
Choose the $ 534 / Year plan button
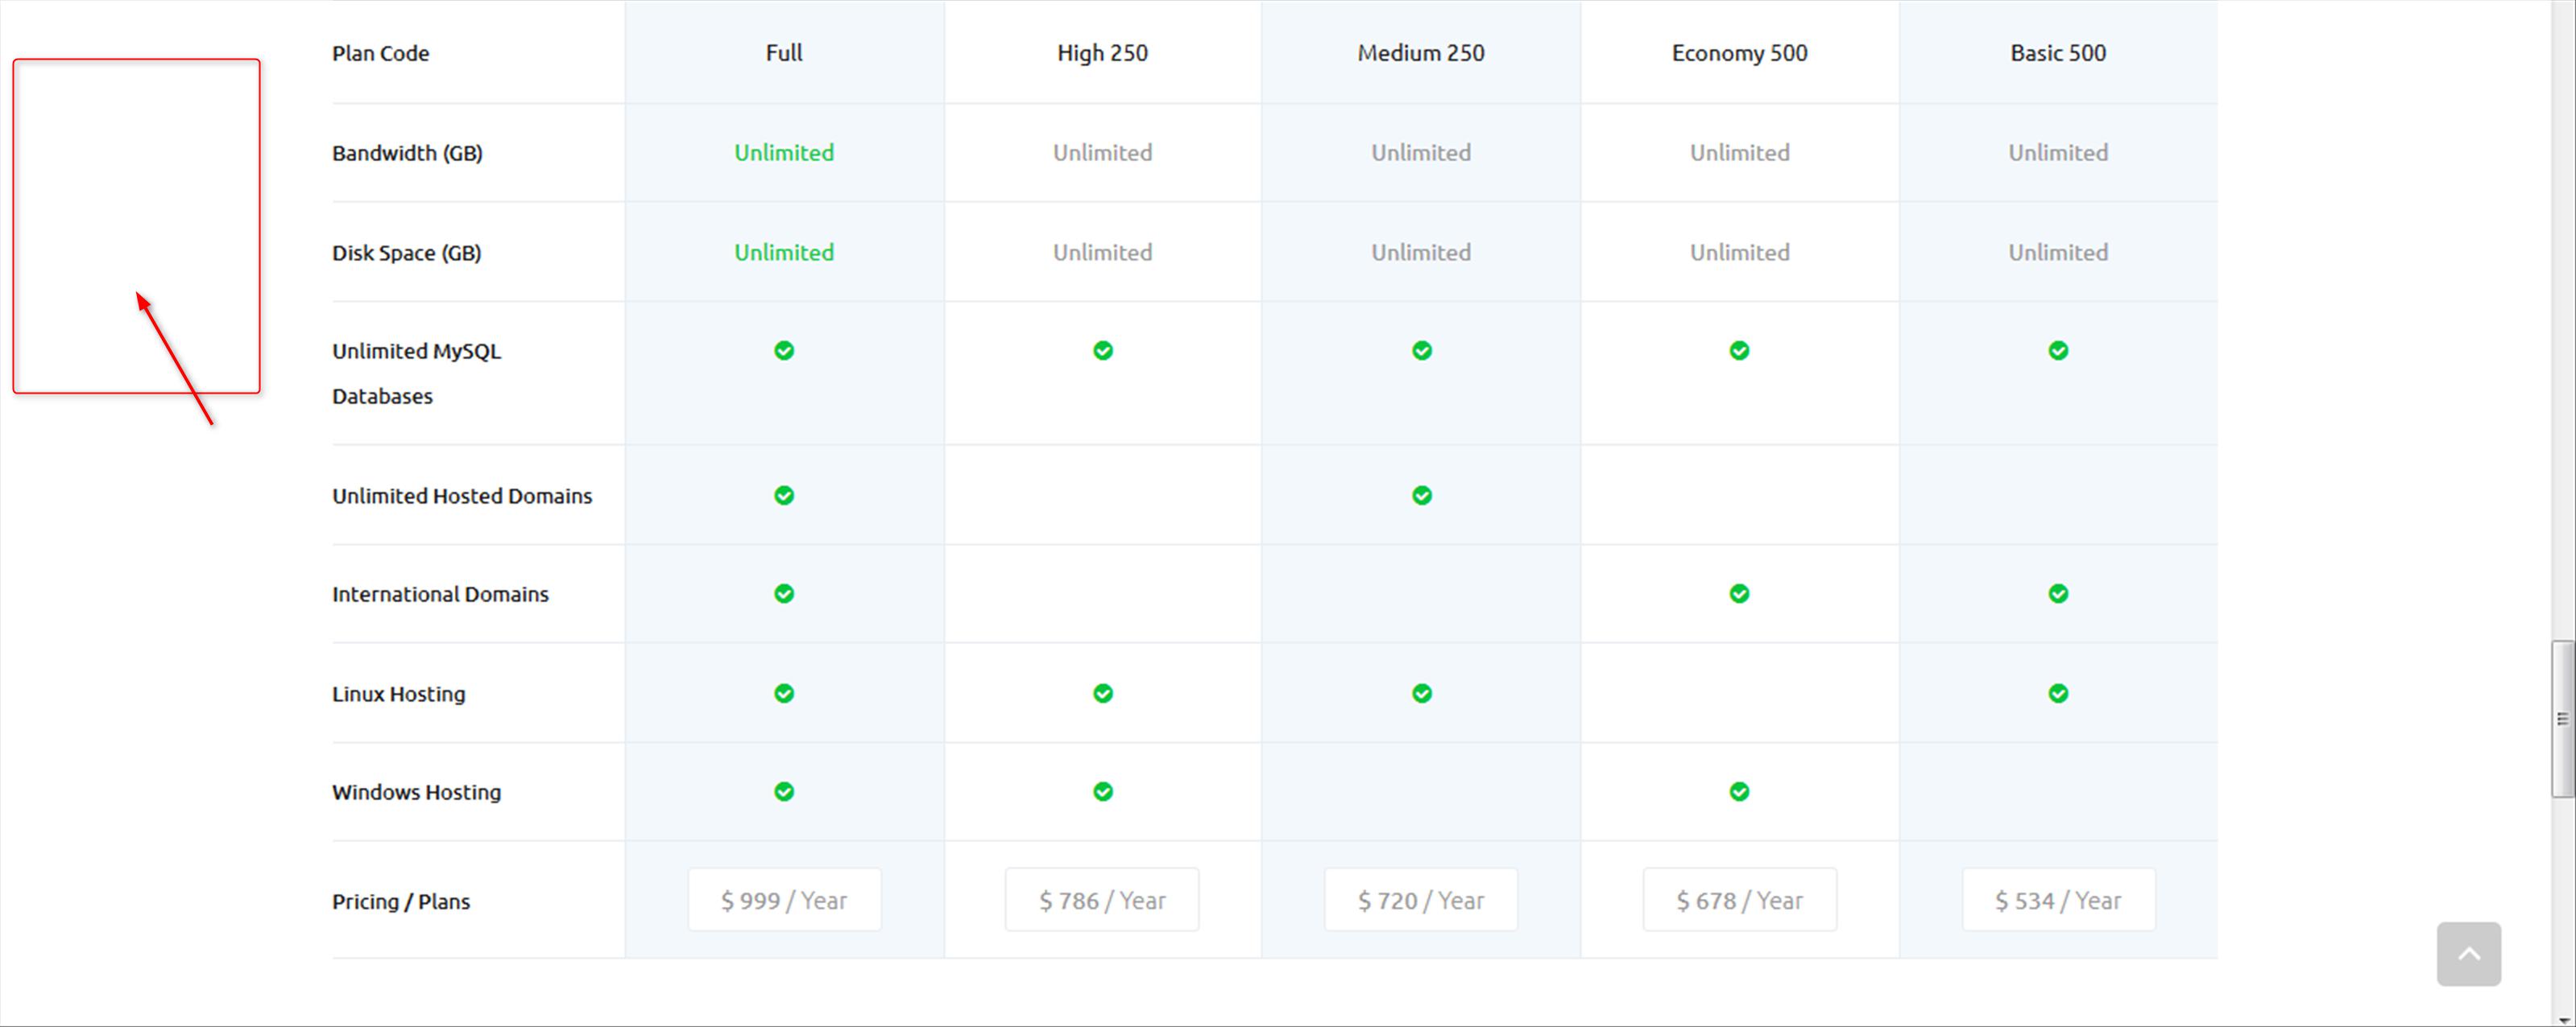(x=2058, y=900)
